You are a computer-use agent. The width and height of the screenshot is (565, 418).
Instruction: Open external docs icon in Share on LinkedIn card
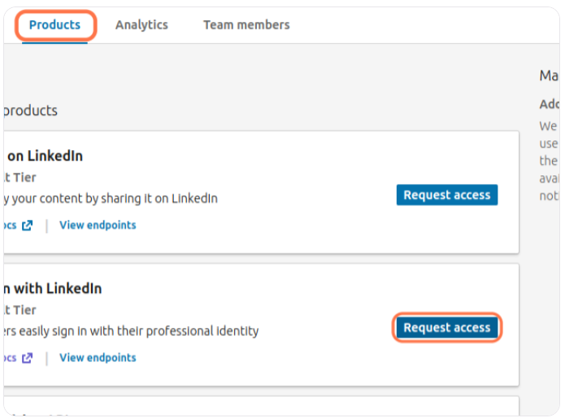click(x=28, y=226)
